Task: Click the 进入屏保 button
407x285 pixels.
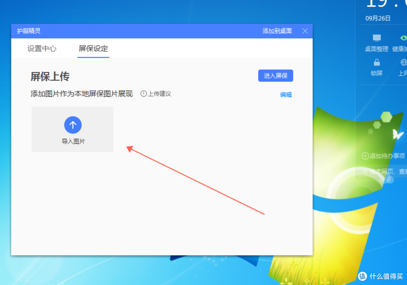Action: (275, 75)
